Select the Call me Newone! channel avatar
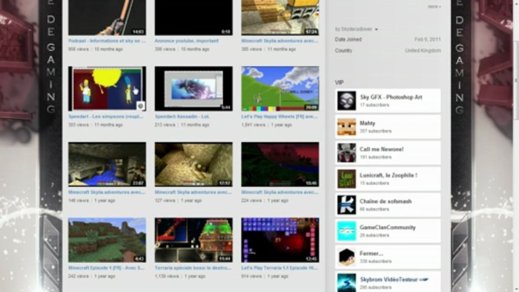 pos(347,153)
